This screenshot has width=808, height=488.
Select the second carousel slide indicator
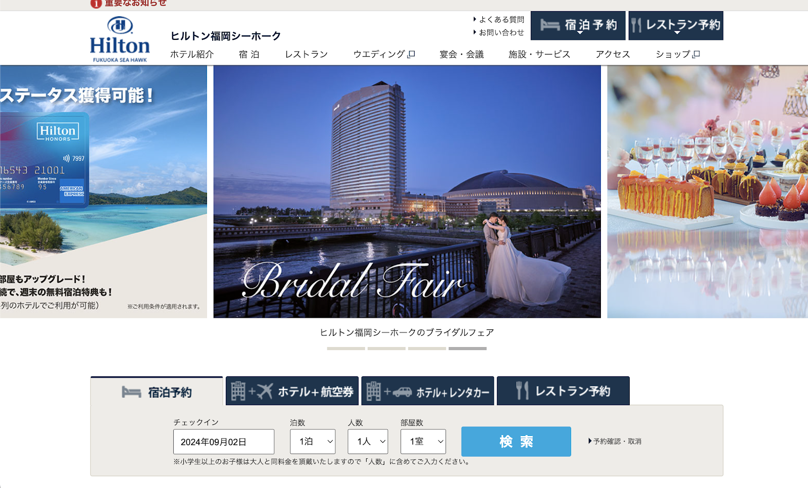(x=386, y=349)
